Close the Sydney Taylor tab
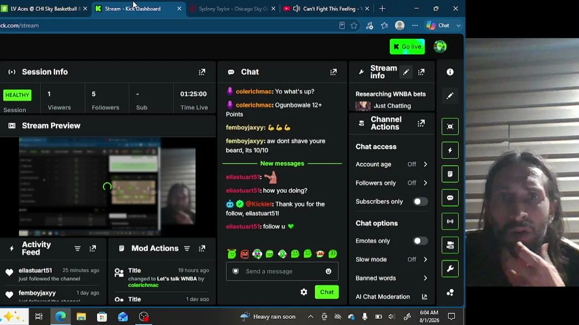The height and width of the screenshot is (325, 579). pos(273,9)
